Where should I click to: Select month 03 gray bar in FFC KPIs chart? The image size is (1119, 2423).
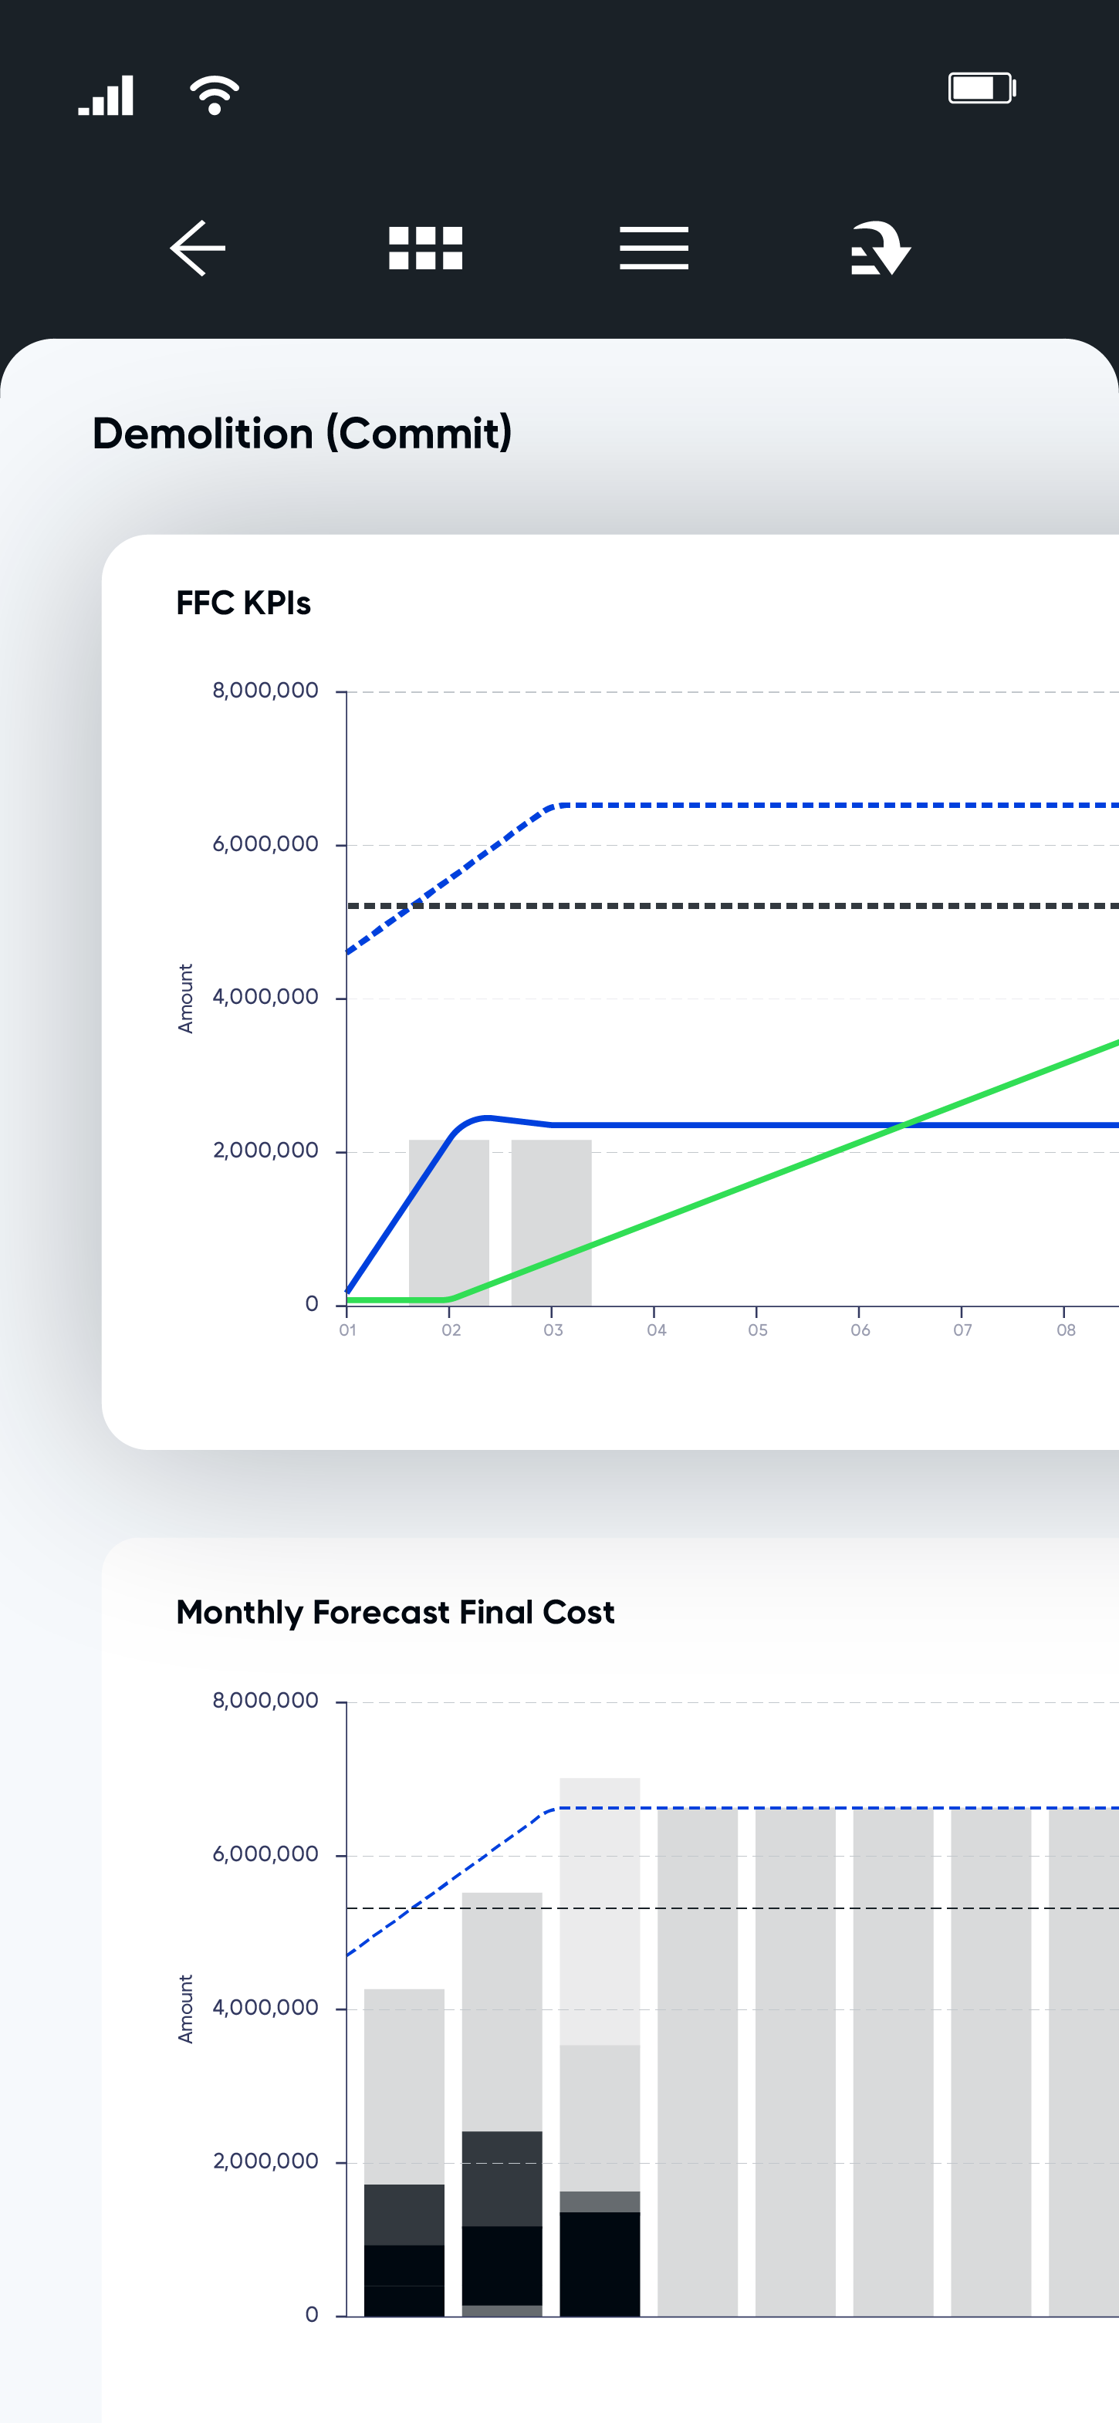point(551,1223)
